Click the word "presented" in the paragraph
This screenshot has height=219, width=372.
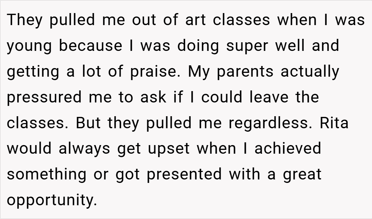coord(184,174)
